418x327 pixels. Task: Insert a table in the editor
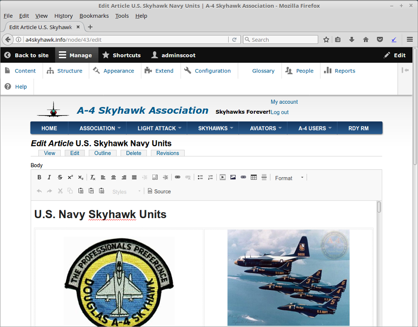pos(254,177)
